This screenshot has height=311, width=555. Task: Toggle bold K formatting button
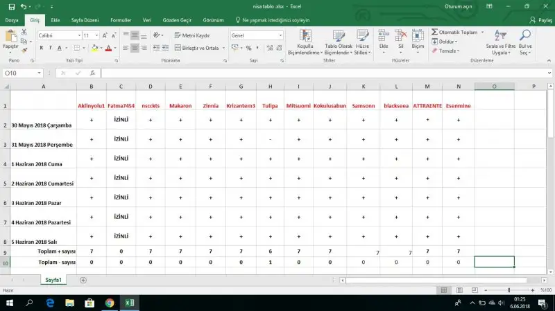[x=42, y=48]
